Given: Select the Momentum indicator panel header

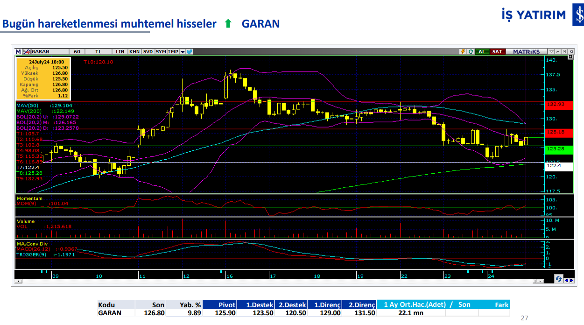Looking at the screenshot, I should point(29,198).
